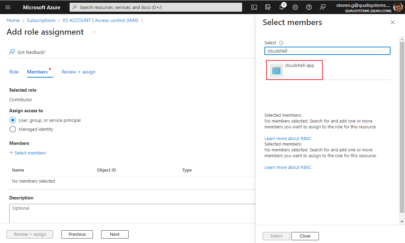Open the Help question mark icon
This screenshot has height=243, width=405.
[309, 7]
